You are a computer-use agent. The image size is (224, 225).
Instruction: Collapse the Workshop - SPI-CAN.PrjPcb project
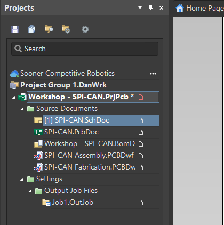point(14,98)
